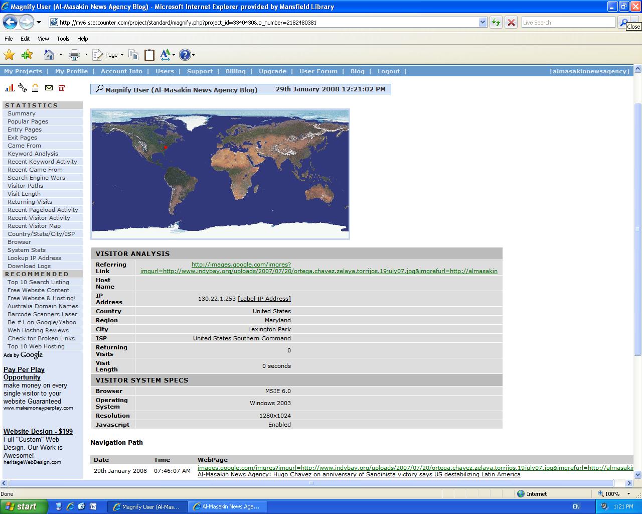Click the wrench project settings icon
Image resolution: width=642 pixels, height=514 pixels.
(23, 88)
